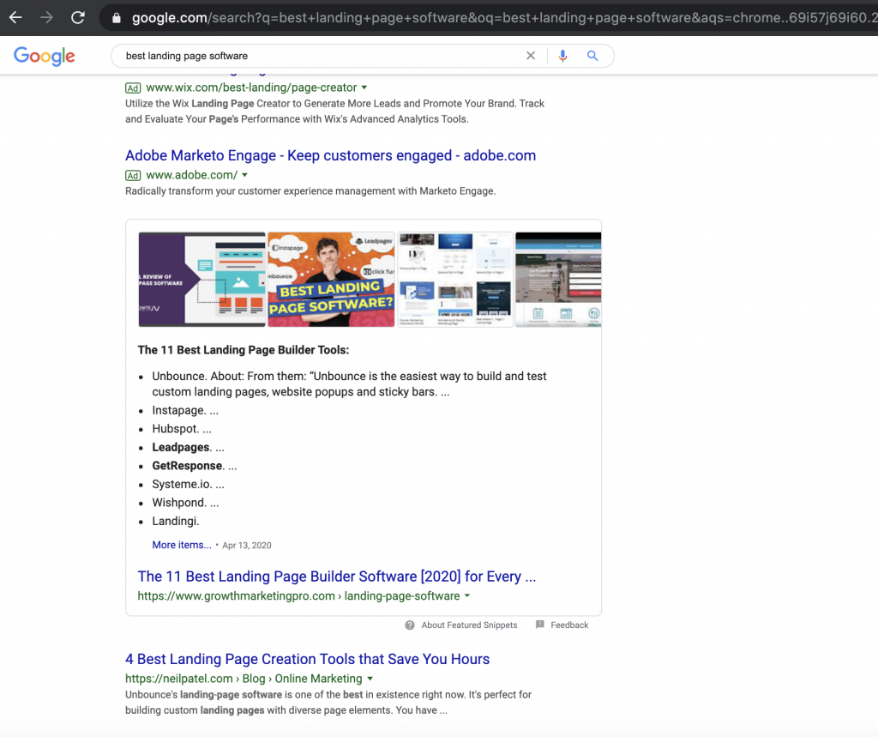This screenshot has width=878, height=737.
Task: Click About Featured Snippets link
Action: [x=469, y=625]
